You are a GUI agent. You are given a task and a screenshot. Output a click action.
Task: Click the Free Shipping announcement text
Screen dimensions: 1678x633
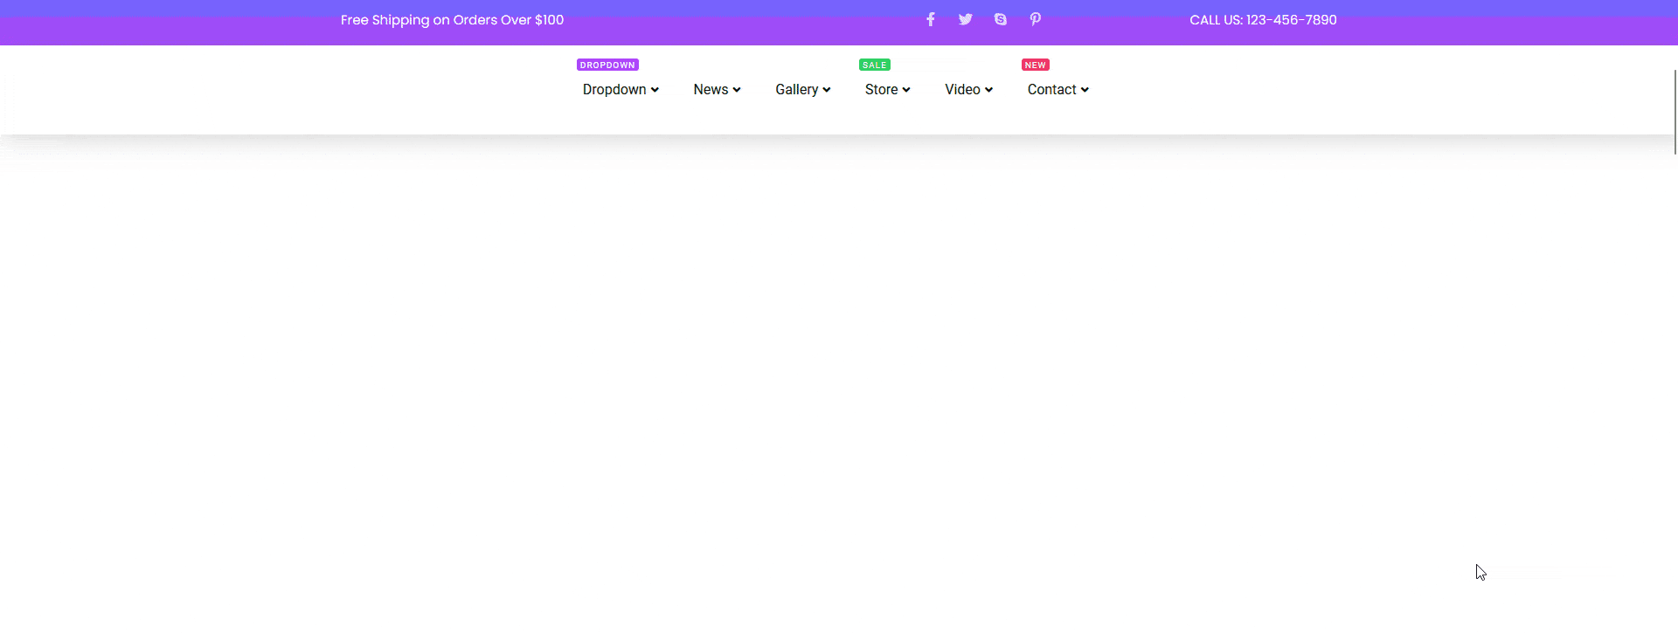point(452,20)
